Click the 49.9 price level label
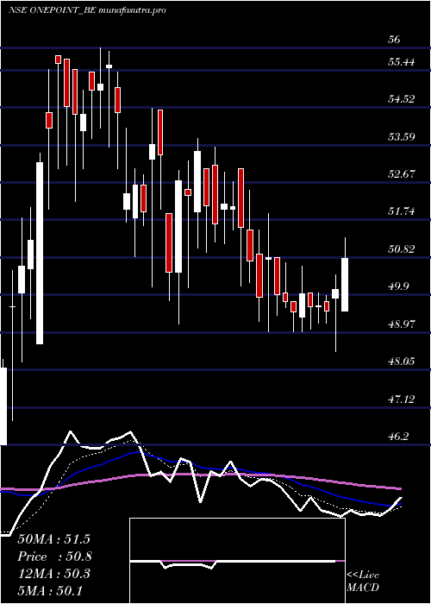The width and height of the screenshot is (431, 604). tap(398, 286)
